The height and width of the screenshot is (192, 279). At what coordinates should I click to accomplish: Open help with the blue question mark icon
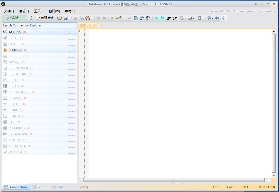(x=217, y=18)
